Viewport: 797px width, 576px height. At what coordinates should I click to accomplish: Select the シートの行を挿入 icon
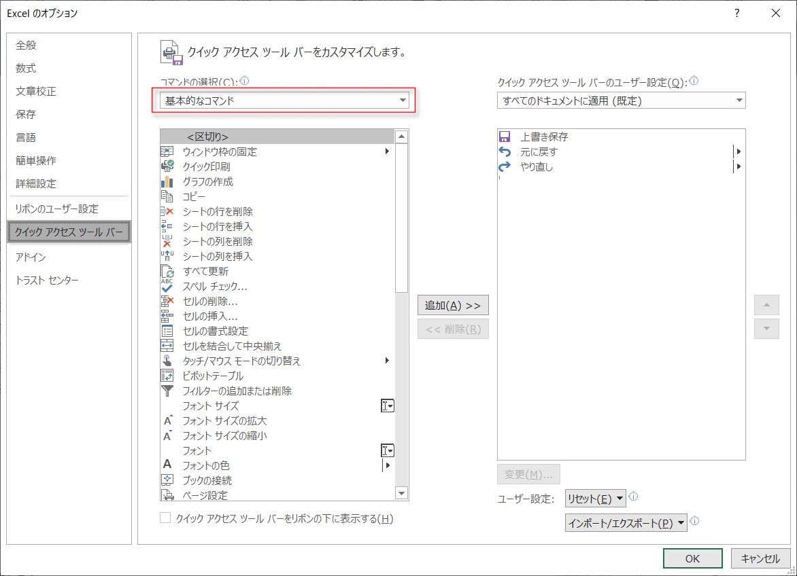167,226
